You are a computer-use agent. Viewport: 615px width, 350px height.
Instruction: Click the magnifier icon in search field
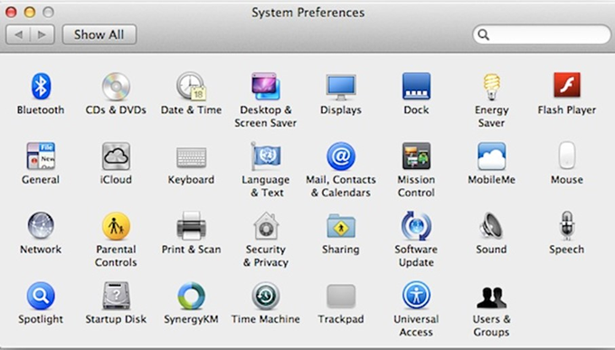[x=484, y=34]
